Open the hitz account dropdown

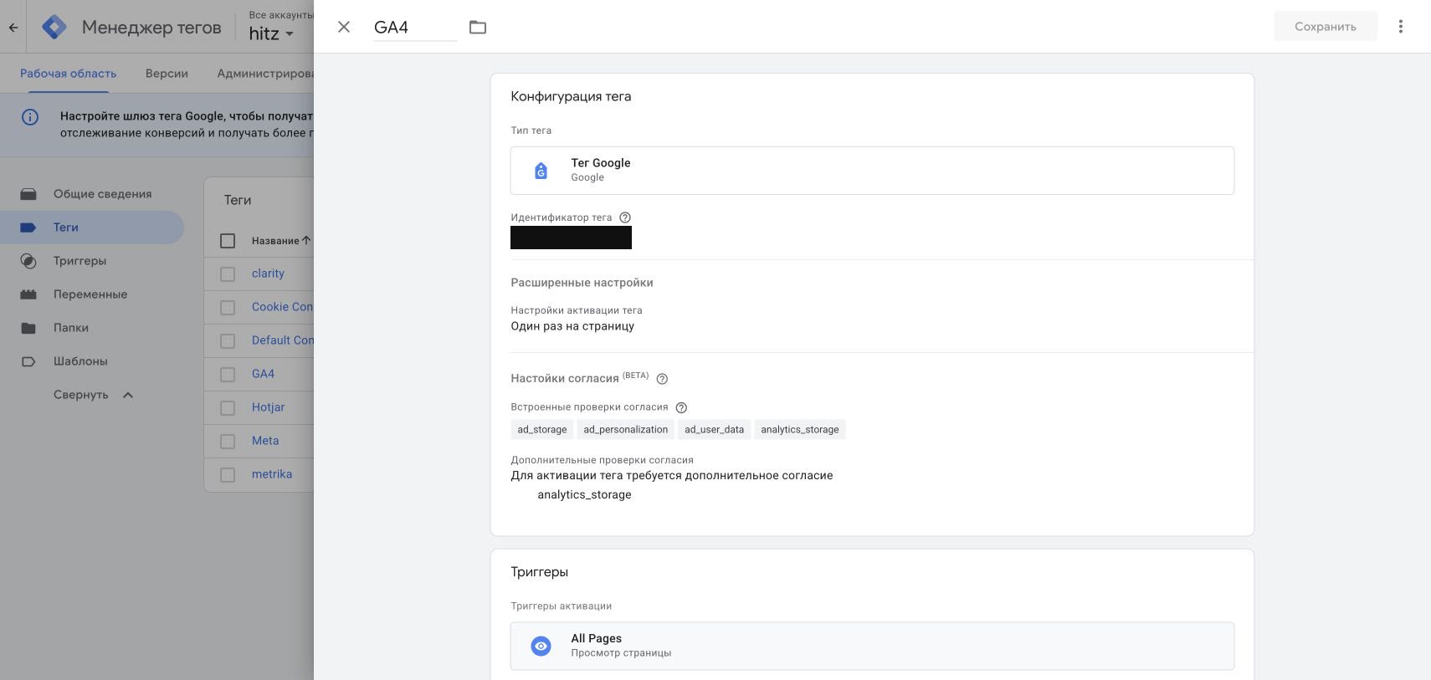(271, 33)
